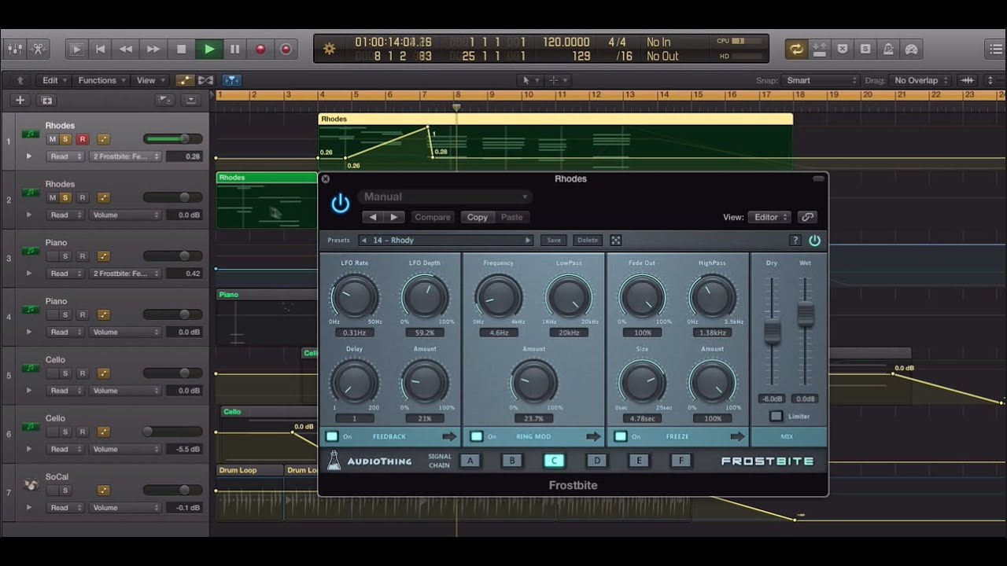Record-enable track 5 Cello

coord(82,373)
